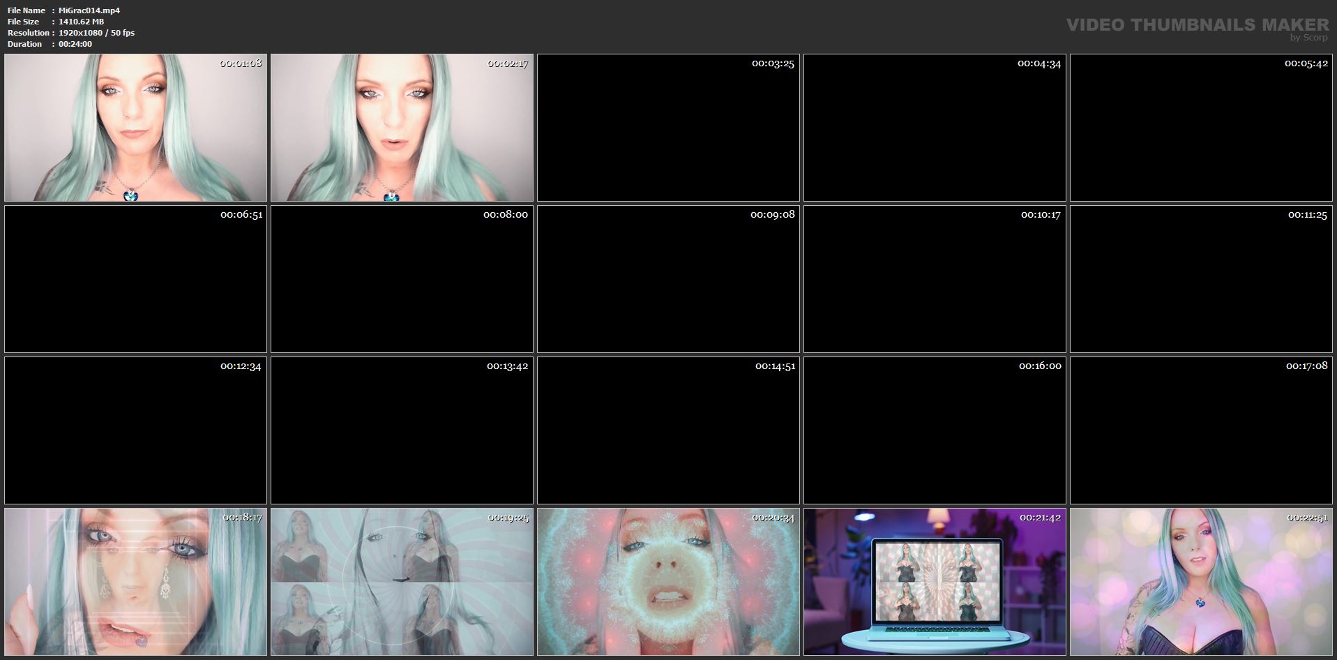The width and height of the screenshot is (1337, 660).
Task: Pick the black frame at 00:16:00
Action: [x=935, y=430]
